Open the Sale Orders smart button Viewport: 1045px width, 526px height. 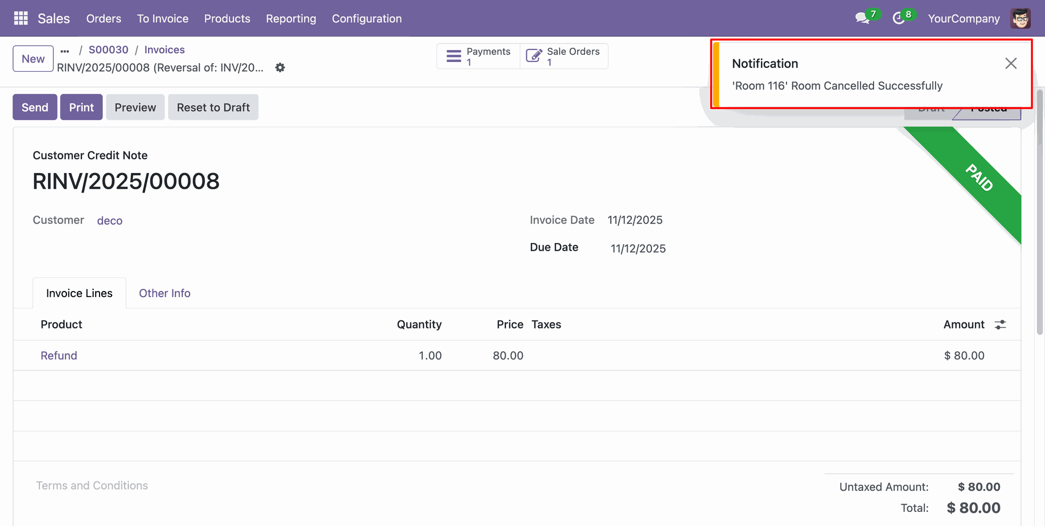click(564, 56)
